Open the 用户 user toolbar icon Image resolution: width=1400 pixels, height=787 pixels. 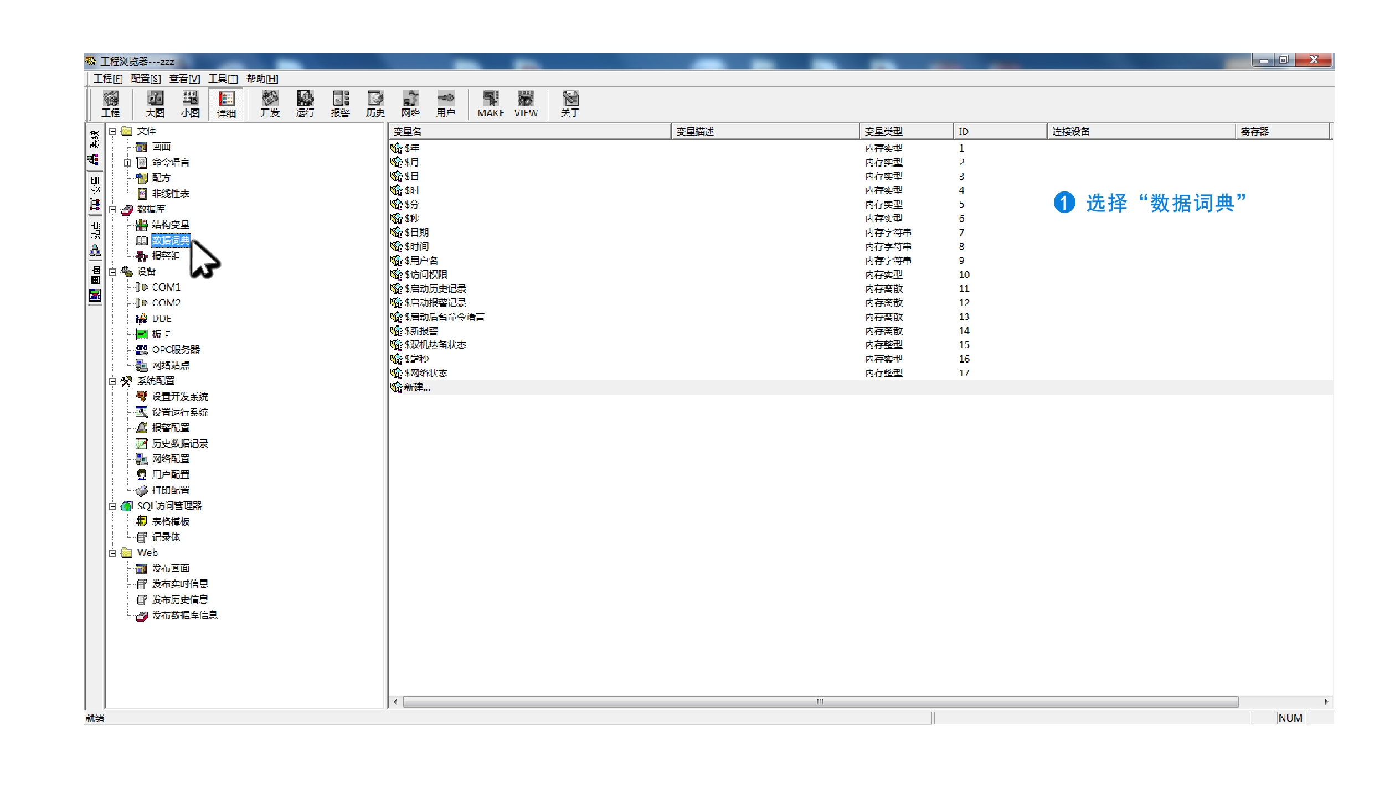pos(446,104)
